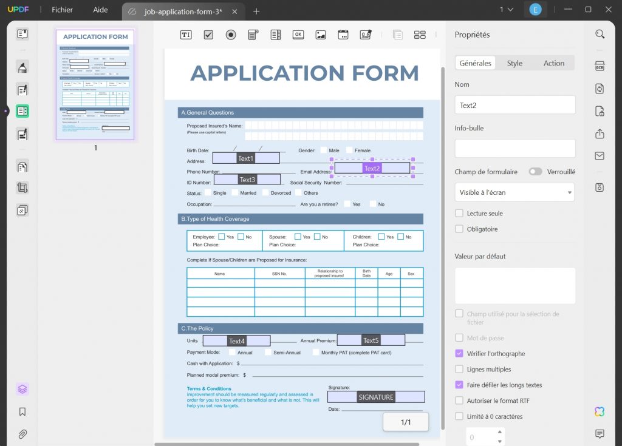Expand the page count dropdown showing 1

point(506,10)
